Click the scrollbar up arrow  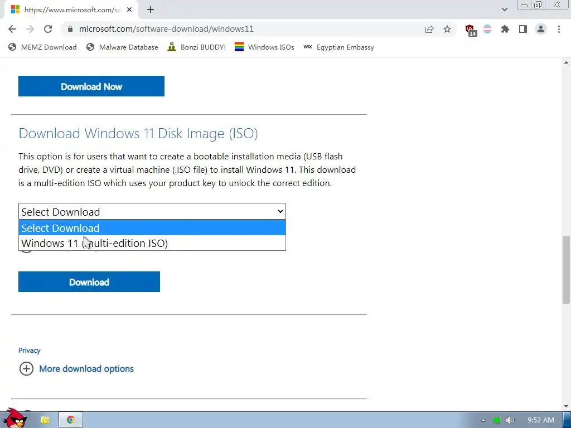point(566,62)
